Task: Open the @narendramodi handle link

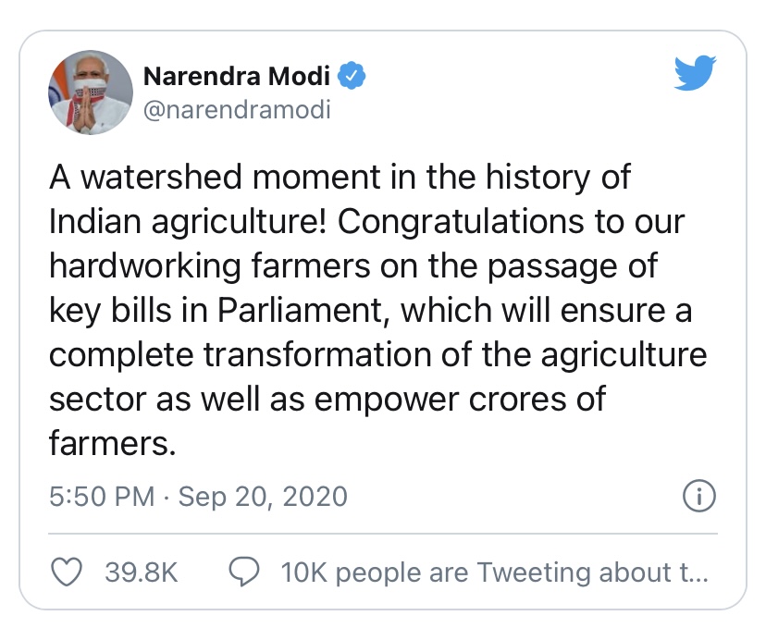Action: pyautogui.click(x=237, y=110)
